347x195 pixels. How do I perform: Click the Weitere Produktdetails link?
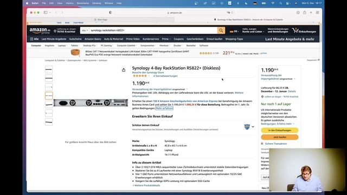click(x=146, y=185)
